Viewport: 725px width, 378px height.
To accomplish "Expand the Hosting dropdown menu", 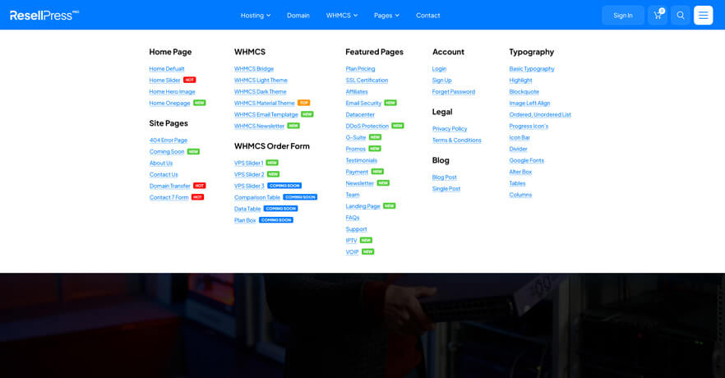I will coord(255,16).
